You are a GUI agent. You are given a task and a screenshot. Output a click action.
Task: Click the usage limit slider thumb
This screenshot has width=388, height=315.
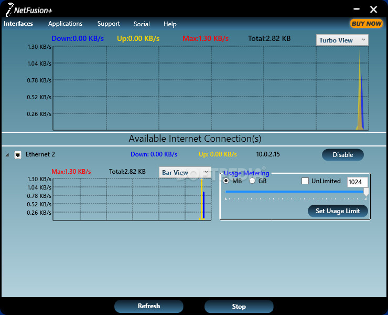[x=366, y=192]
